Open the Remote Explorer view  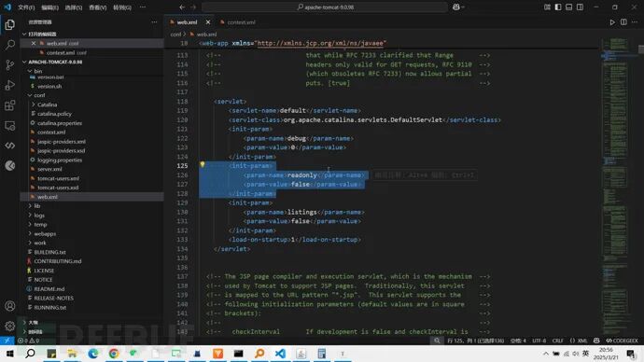click(x=10, y=126)
